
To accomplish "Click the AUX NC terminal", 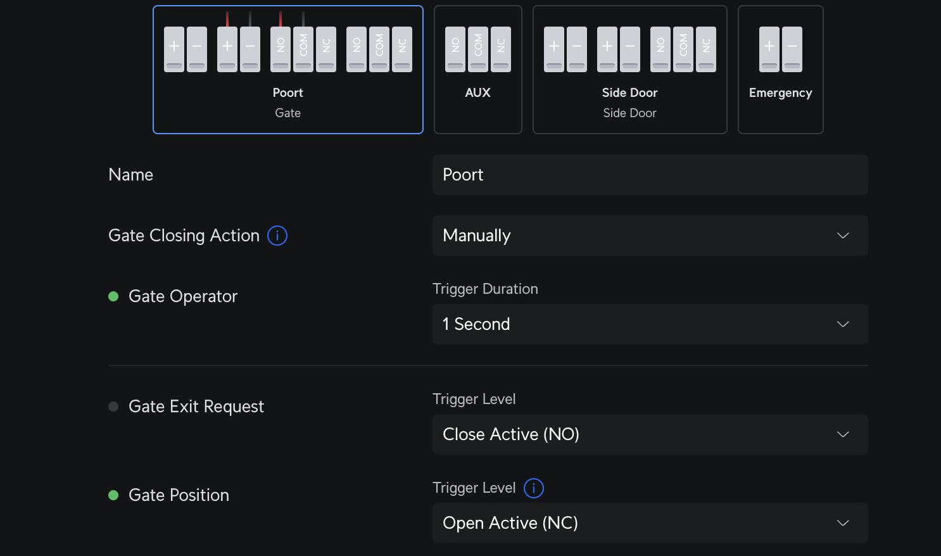I will (501, 49).
